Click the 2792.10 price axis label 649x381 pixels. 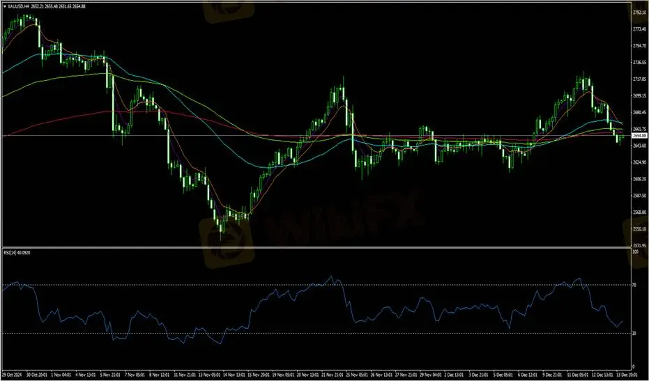pos(639,13)
